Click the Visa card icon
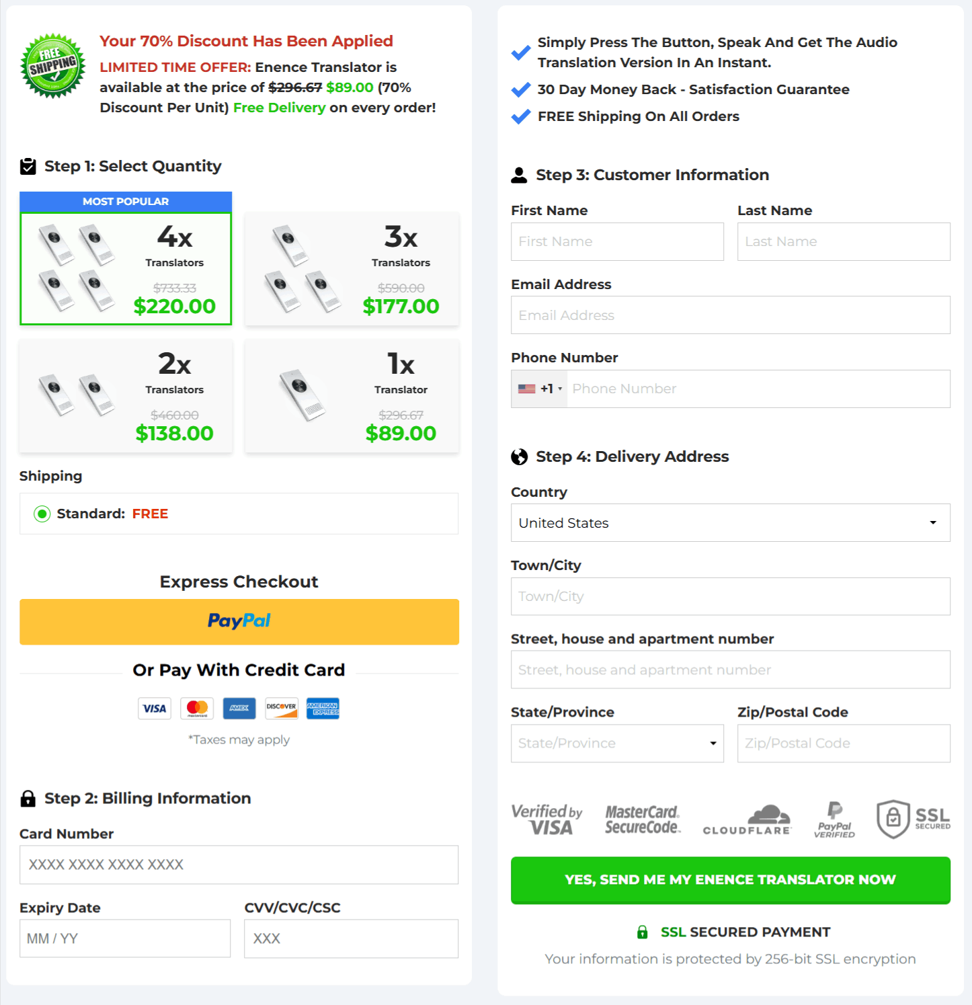Viewport: 972px width, 1005px height. 154,708
